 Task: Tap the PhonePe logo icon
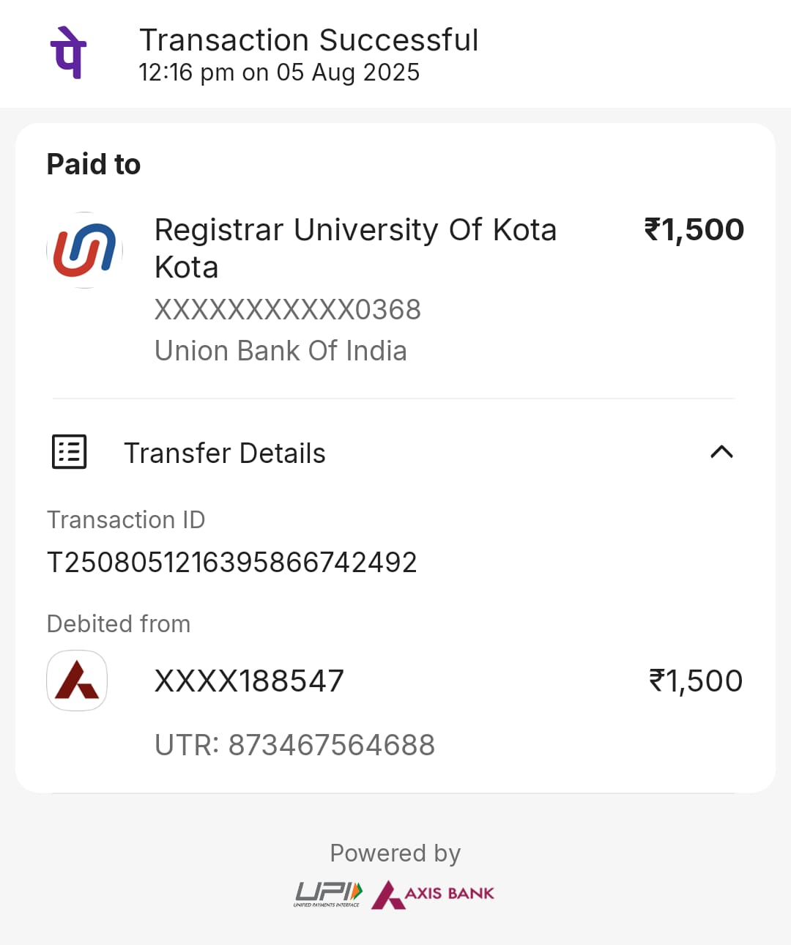point(69,53)
